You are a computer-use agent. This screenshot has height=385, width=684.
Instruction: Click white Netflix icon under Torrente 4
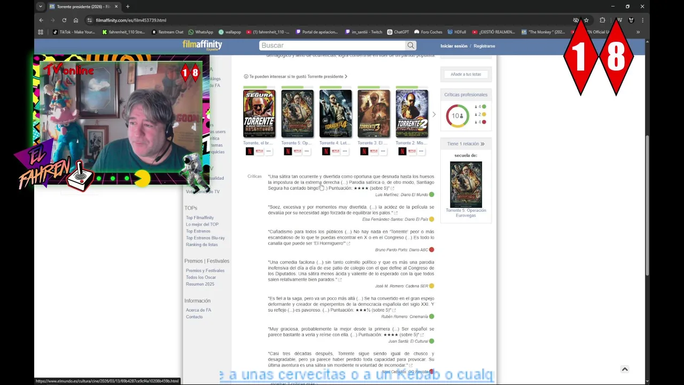pyautogui.click(x=336, y=151)
